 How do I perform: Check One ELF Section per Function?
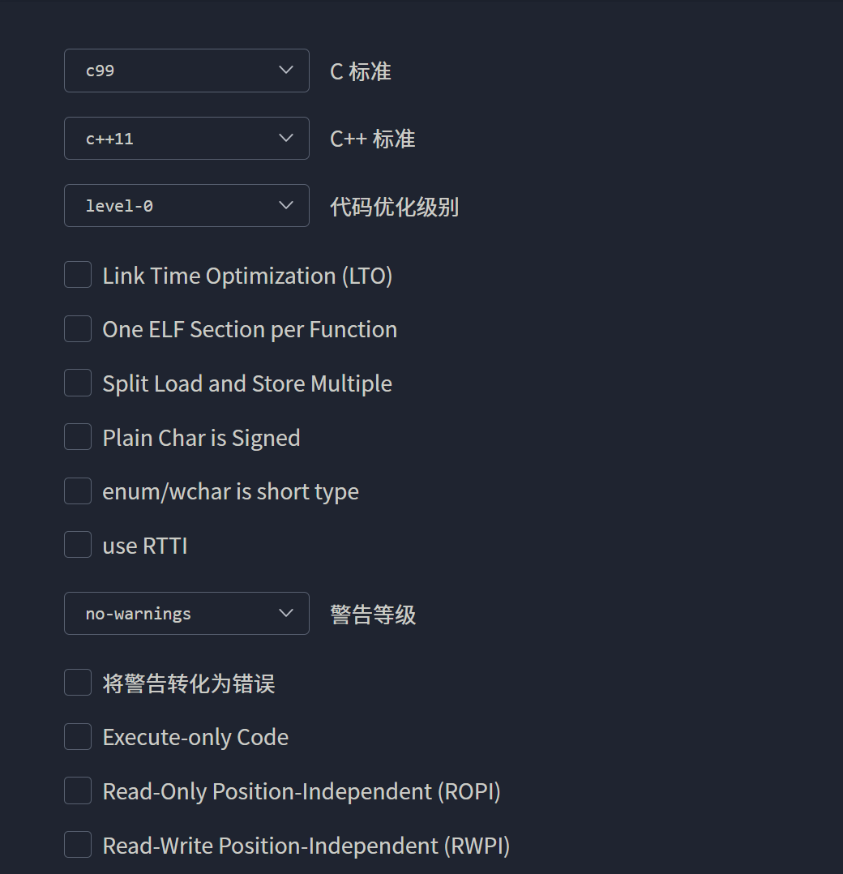[78, 329]
